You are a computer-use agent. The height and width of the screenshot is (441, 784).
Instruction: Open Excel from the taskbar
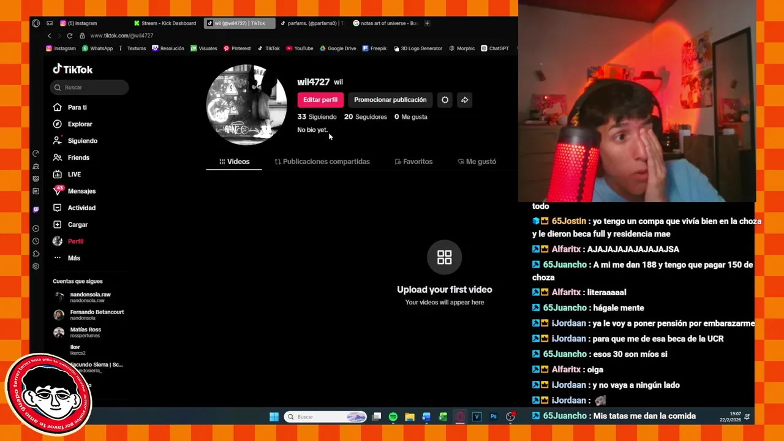(443, 417)
